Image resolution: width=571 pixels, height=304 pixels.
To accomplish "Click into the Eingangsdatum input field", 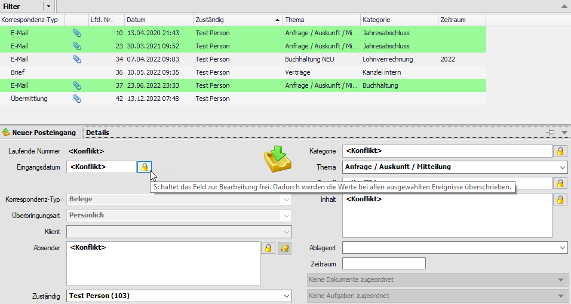I will pyautogui.click(x=101, y=167).
